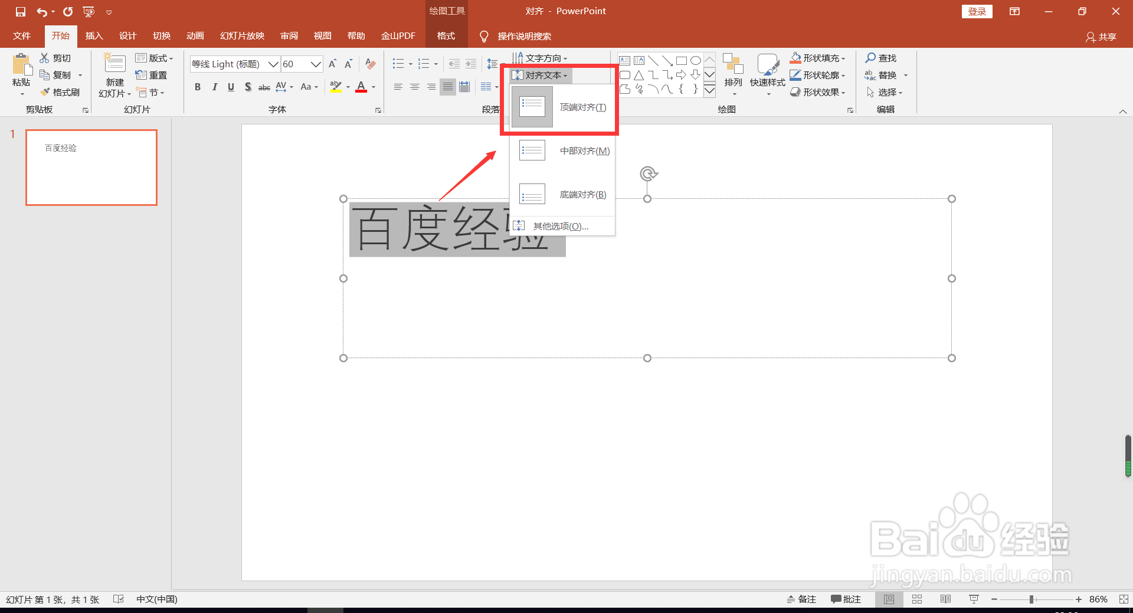Start slideshow from beginning icon in title bar
The width and height of the screenshot is (1133, 613).
point(89,12)
